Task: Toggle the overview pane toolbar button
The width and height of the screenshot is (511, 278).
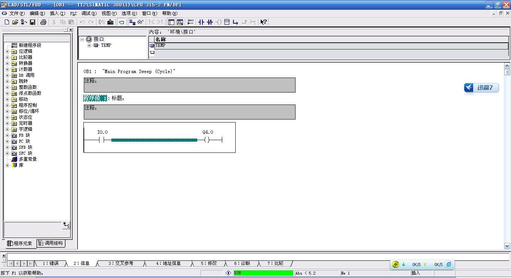Action: (x=171, y=22)
